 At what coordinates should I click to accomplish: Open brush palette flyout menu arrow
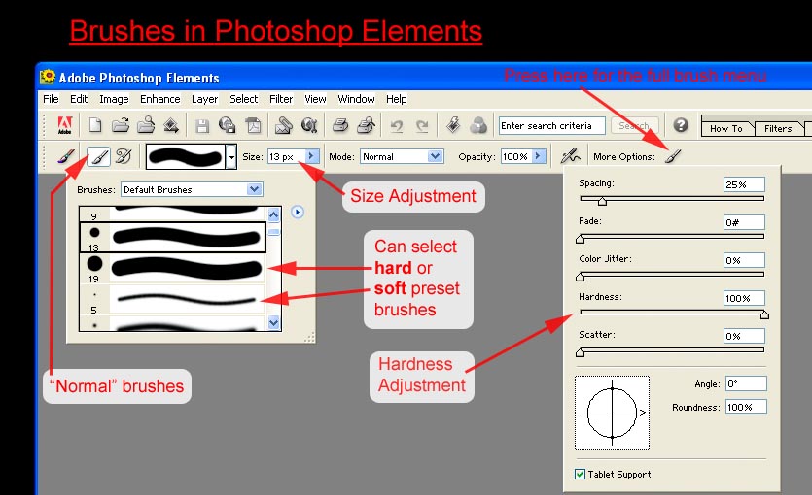coord(298,212)
